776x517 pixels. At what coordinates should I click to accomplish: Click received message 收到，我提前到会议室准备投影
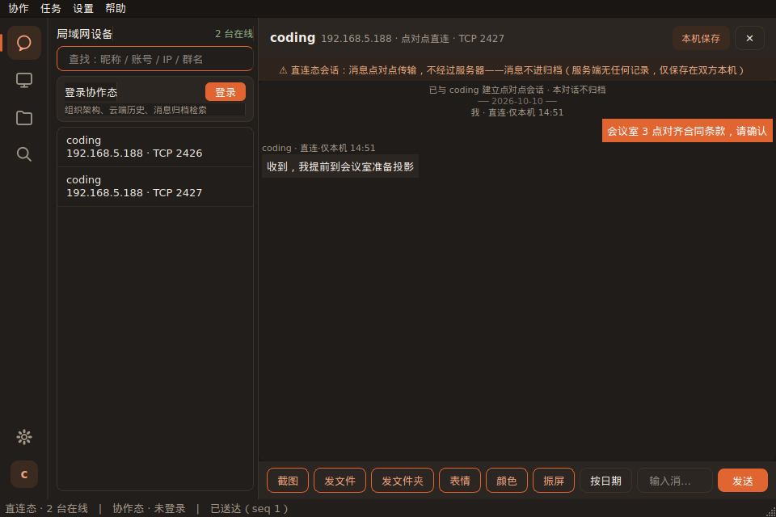(340, 166)
